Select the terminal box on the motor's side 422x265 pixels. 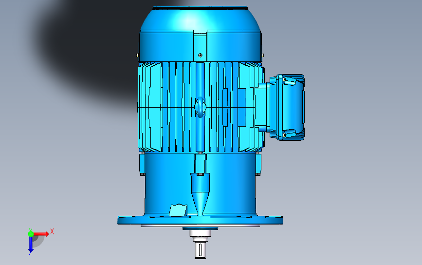tap(287, 107)
